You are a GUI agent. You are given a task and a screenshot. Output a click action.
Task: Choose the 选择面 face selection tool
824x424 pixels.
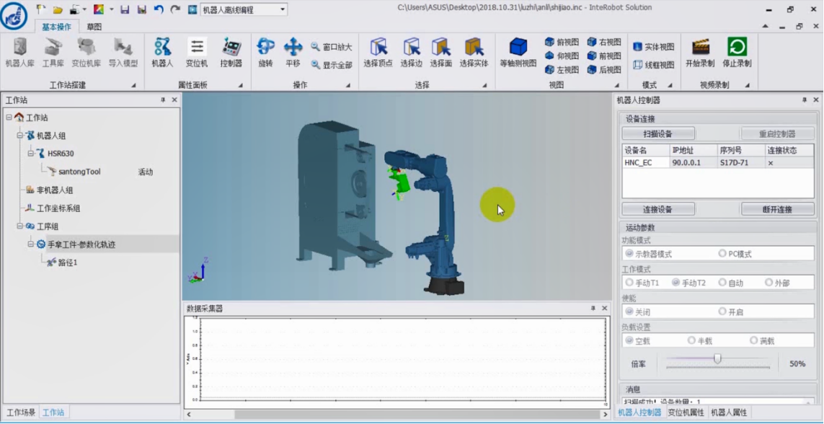(441, 53)
